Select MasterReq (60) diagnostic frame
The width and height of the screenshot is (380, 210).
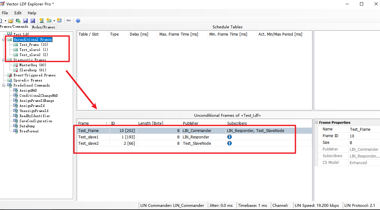[33, 65]
